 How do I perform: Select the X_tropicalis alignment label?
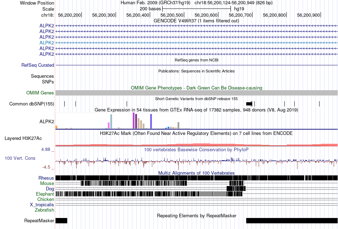pyautogui.click(x=42, y=205)
